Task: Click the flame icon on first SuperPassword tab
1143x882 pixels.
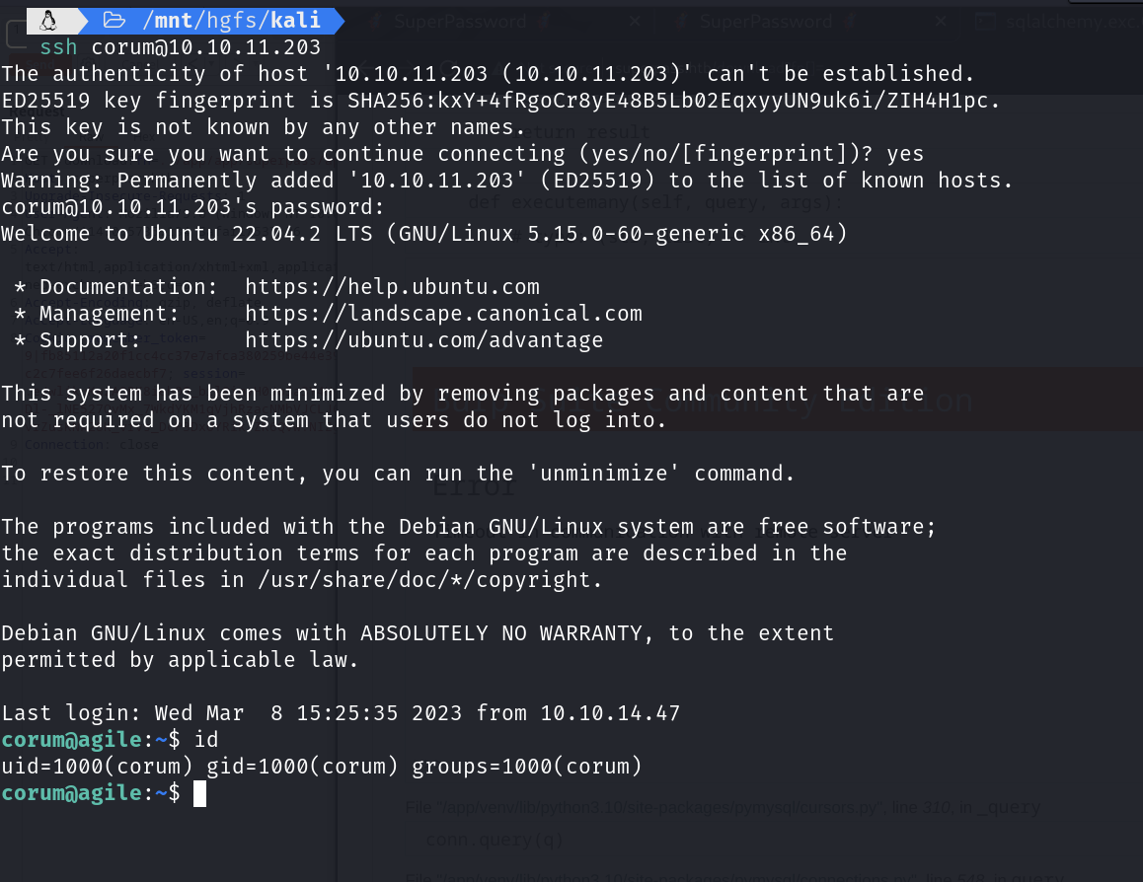Action: pos(542,21)
